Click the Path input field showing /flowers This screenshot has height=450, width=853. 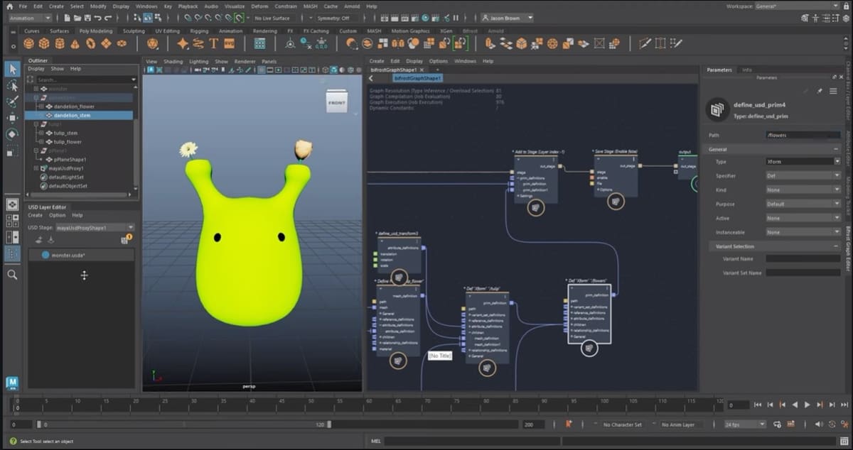point(803,135)
